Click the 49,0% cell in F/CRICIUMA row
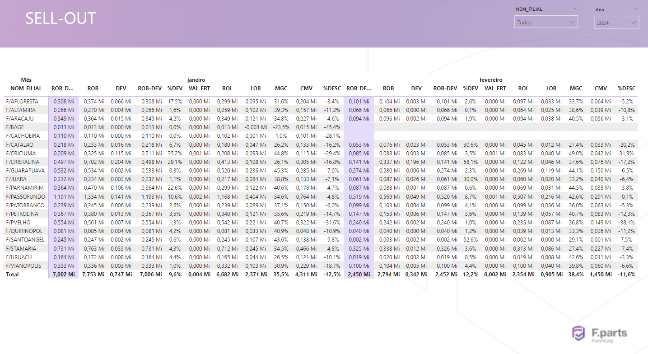Screen dimensions: 648x354 pyautogui.click(x=576, y=154)
